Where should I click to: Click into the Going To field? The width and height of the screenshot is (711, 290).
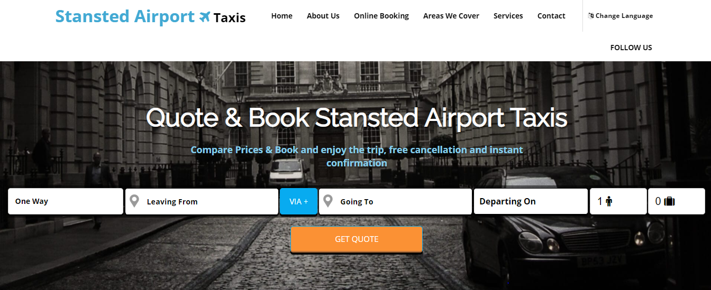[x=395, y=201]
